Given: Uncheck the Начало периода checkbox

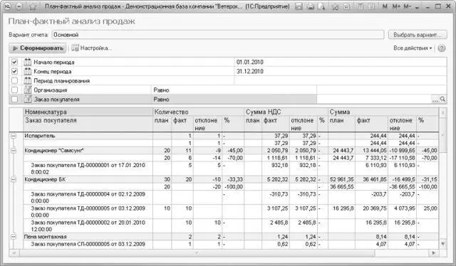Looking at the screenshot, I should tap(14, 62).
